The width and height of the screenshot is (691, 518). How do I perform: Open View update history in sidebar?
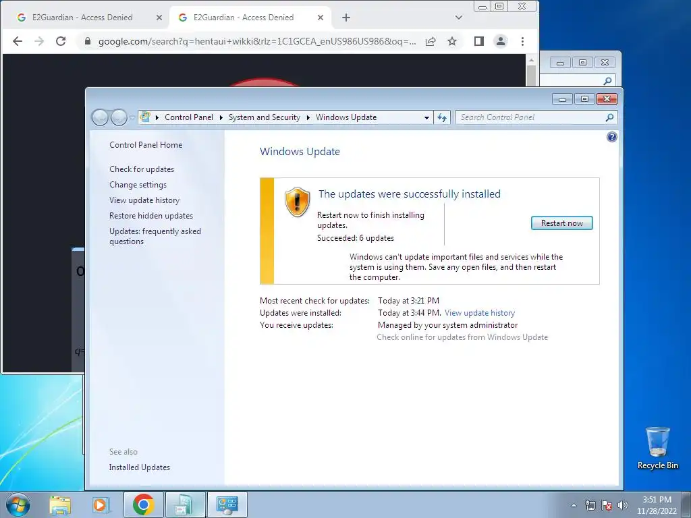(x=144, y=200)
